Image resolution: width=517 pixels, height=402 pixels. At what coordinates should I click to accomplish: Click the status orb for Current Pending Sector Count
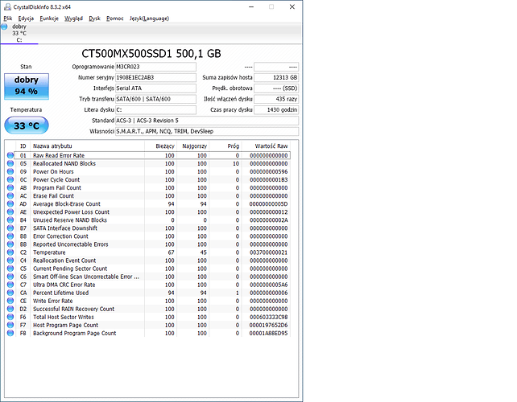(10, 269)
